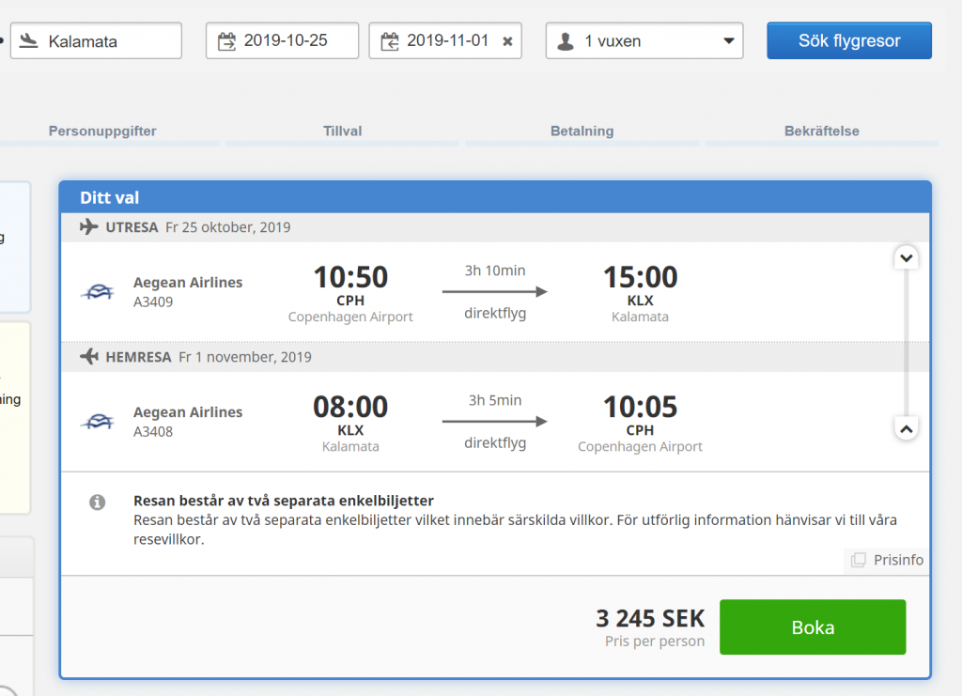Click the info icon beside separate tickets notice
Viewport: 962px width, 696px height.
click(97, 503)
